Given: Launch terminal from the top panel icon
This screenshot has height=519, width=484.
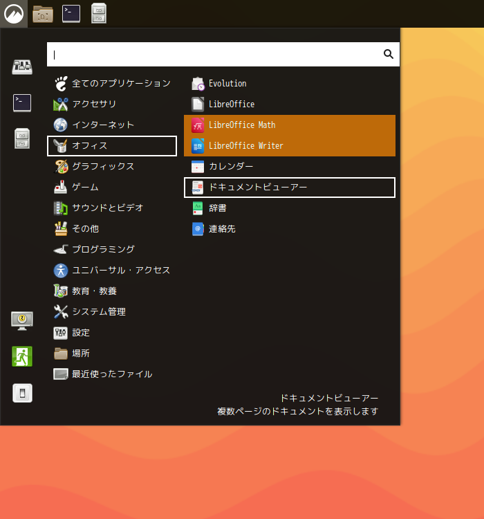Looking at the screenshot, I should pos(71,14).
